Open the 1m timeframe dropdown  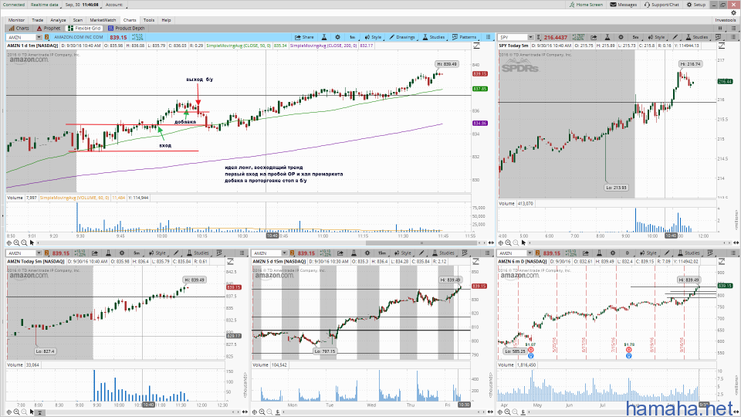[353, 37]
